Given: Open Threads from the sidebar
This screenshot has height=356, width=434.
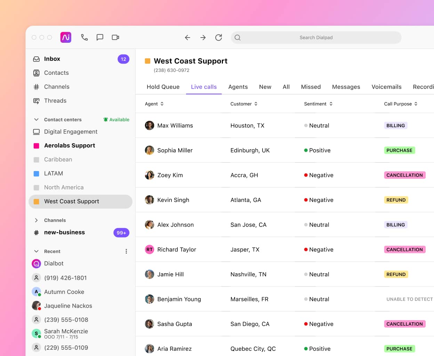Looking at the screenshot, I should click(x=55, y=100).
